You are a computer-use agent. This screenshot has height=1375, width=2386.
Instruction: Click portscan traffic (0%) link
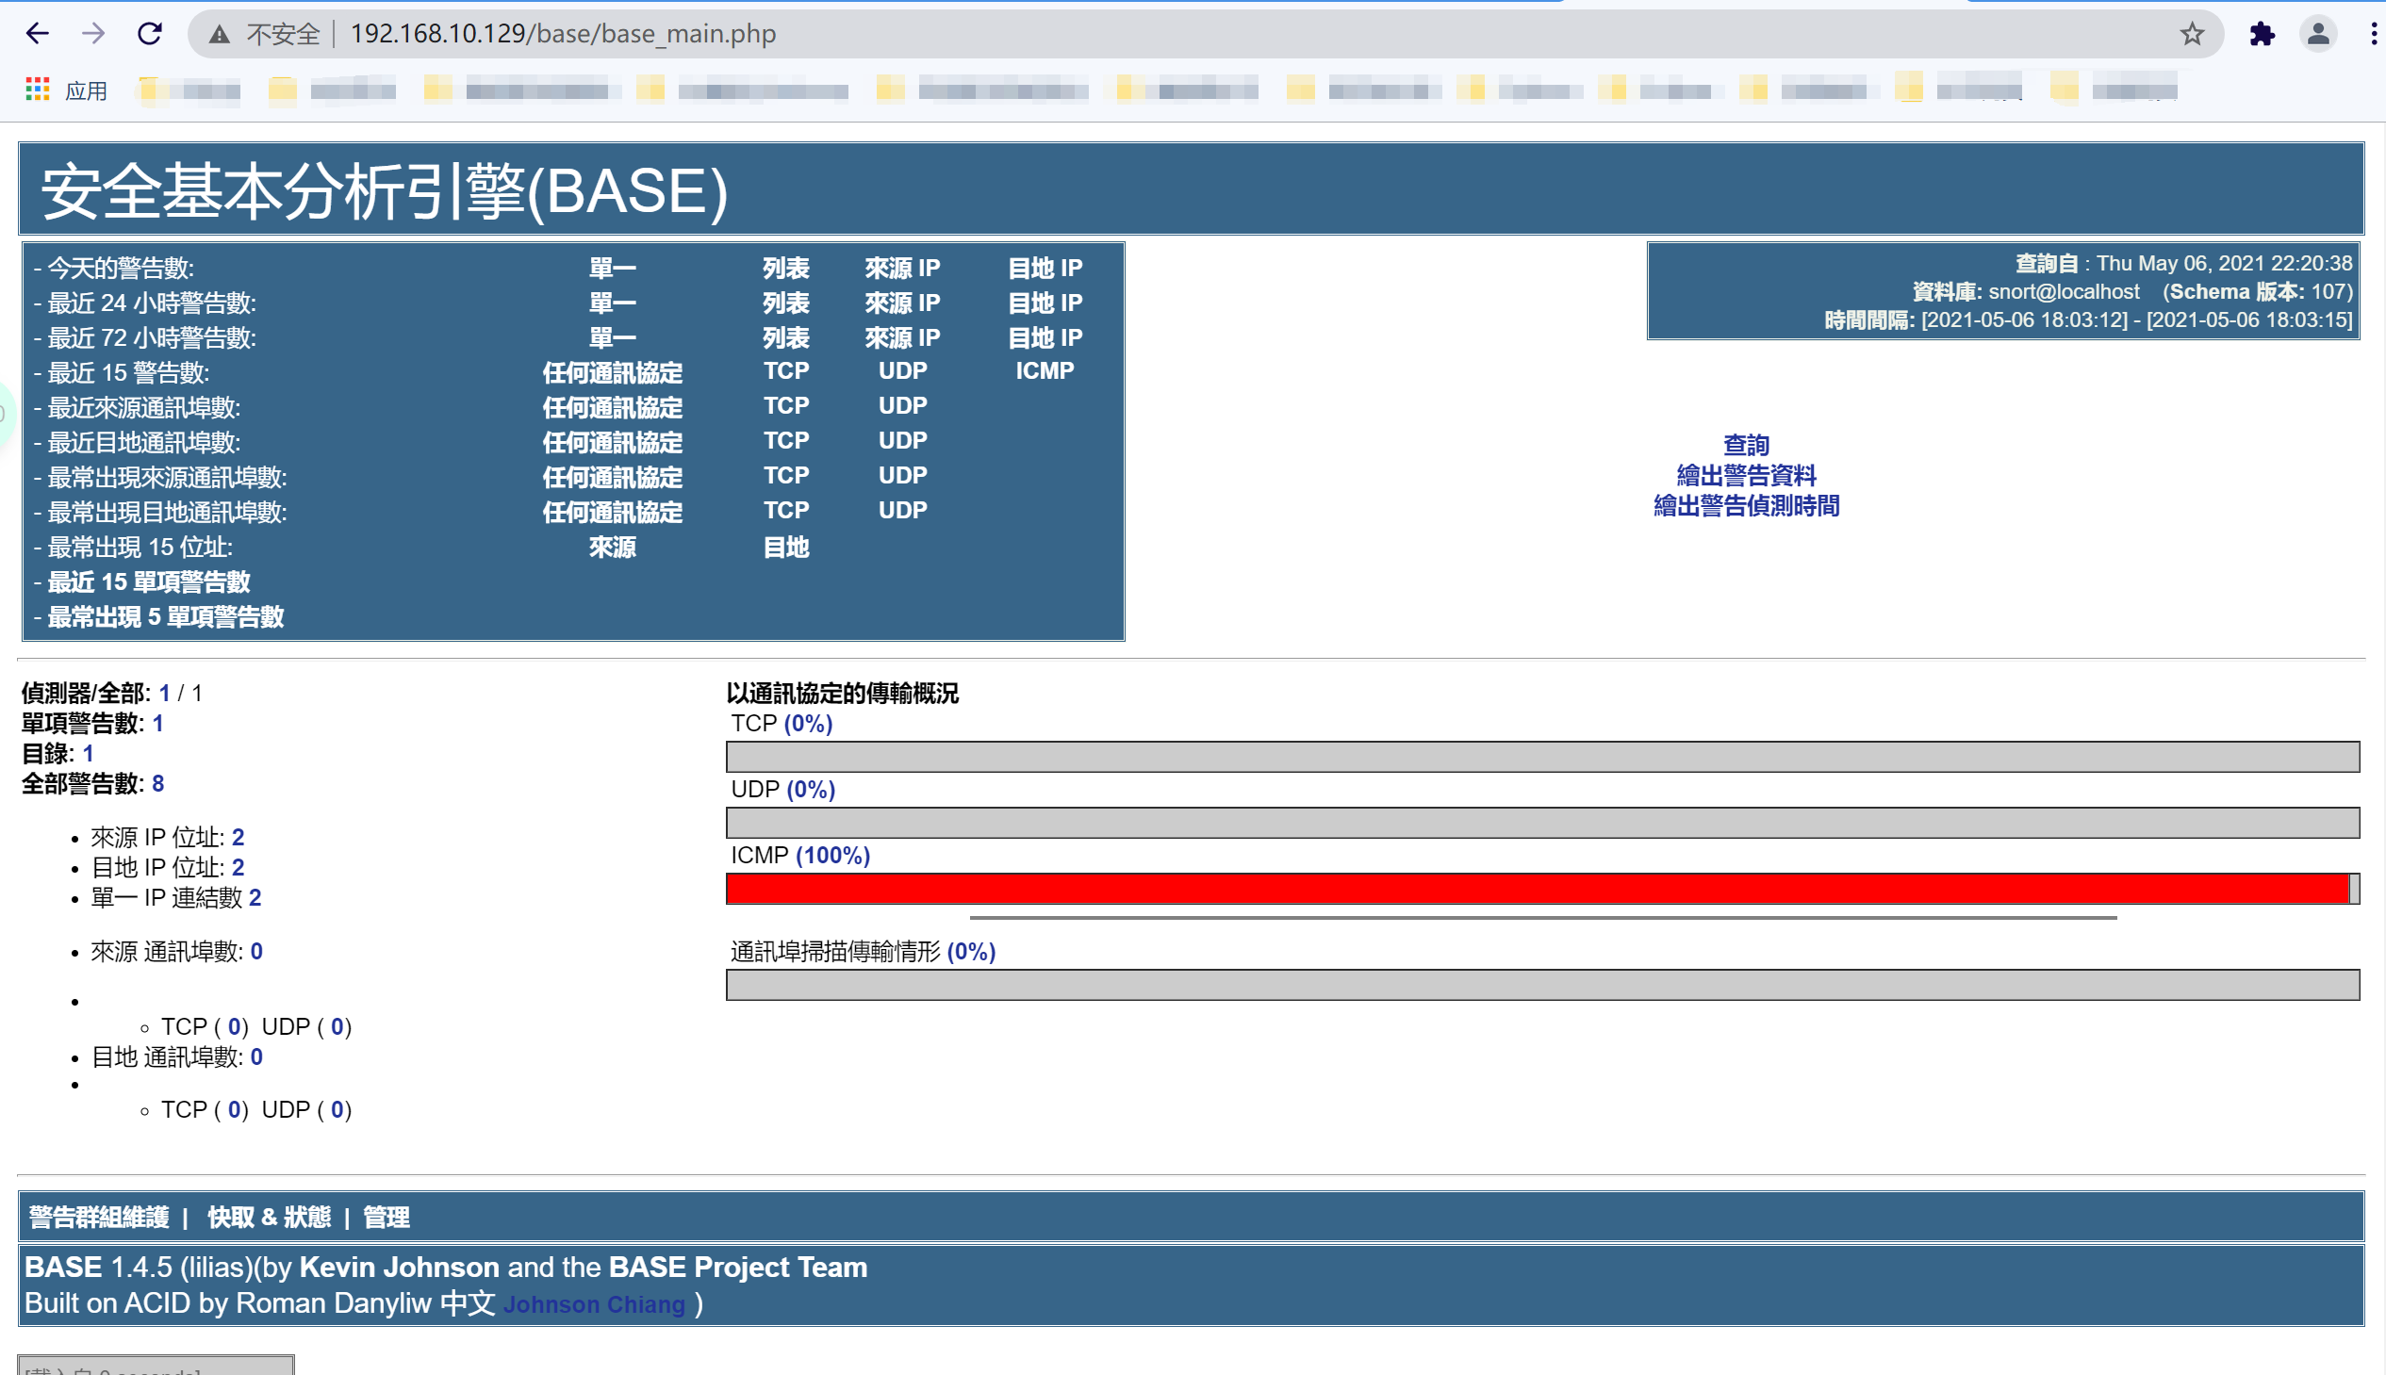(971, 952)
